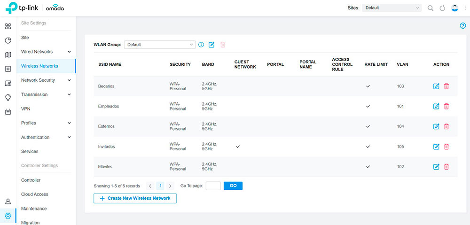Expand the Profiles menu
470x225 pixels.
46,123
